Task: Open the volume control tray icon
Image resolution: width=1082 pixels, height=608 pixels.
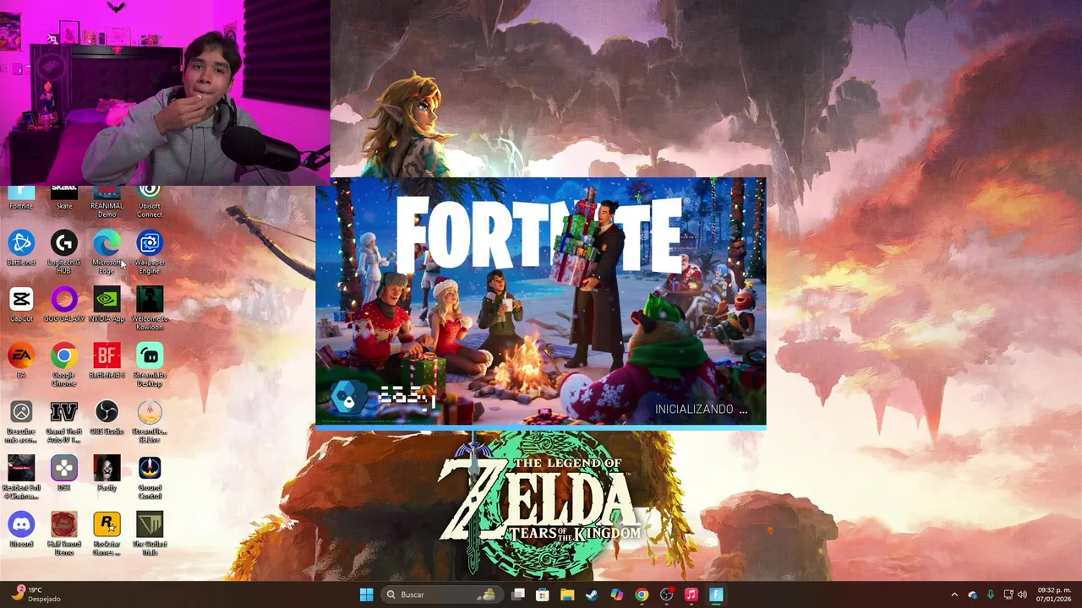Action: click(x=1022, y=594)
